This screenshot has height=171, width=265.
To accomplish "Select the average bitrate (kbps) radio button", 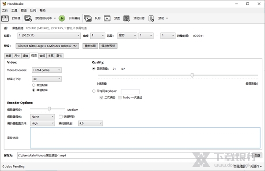I will tap(94, 91).
